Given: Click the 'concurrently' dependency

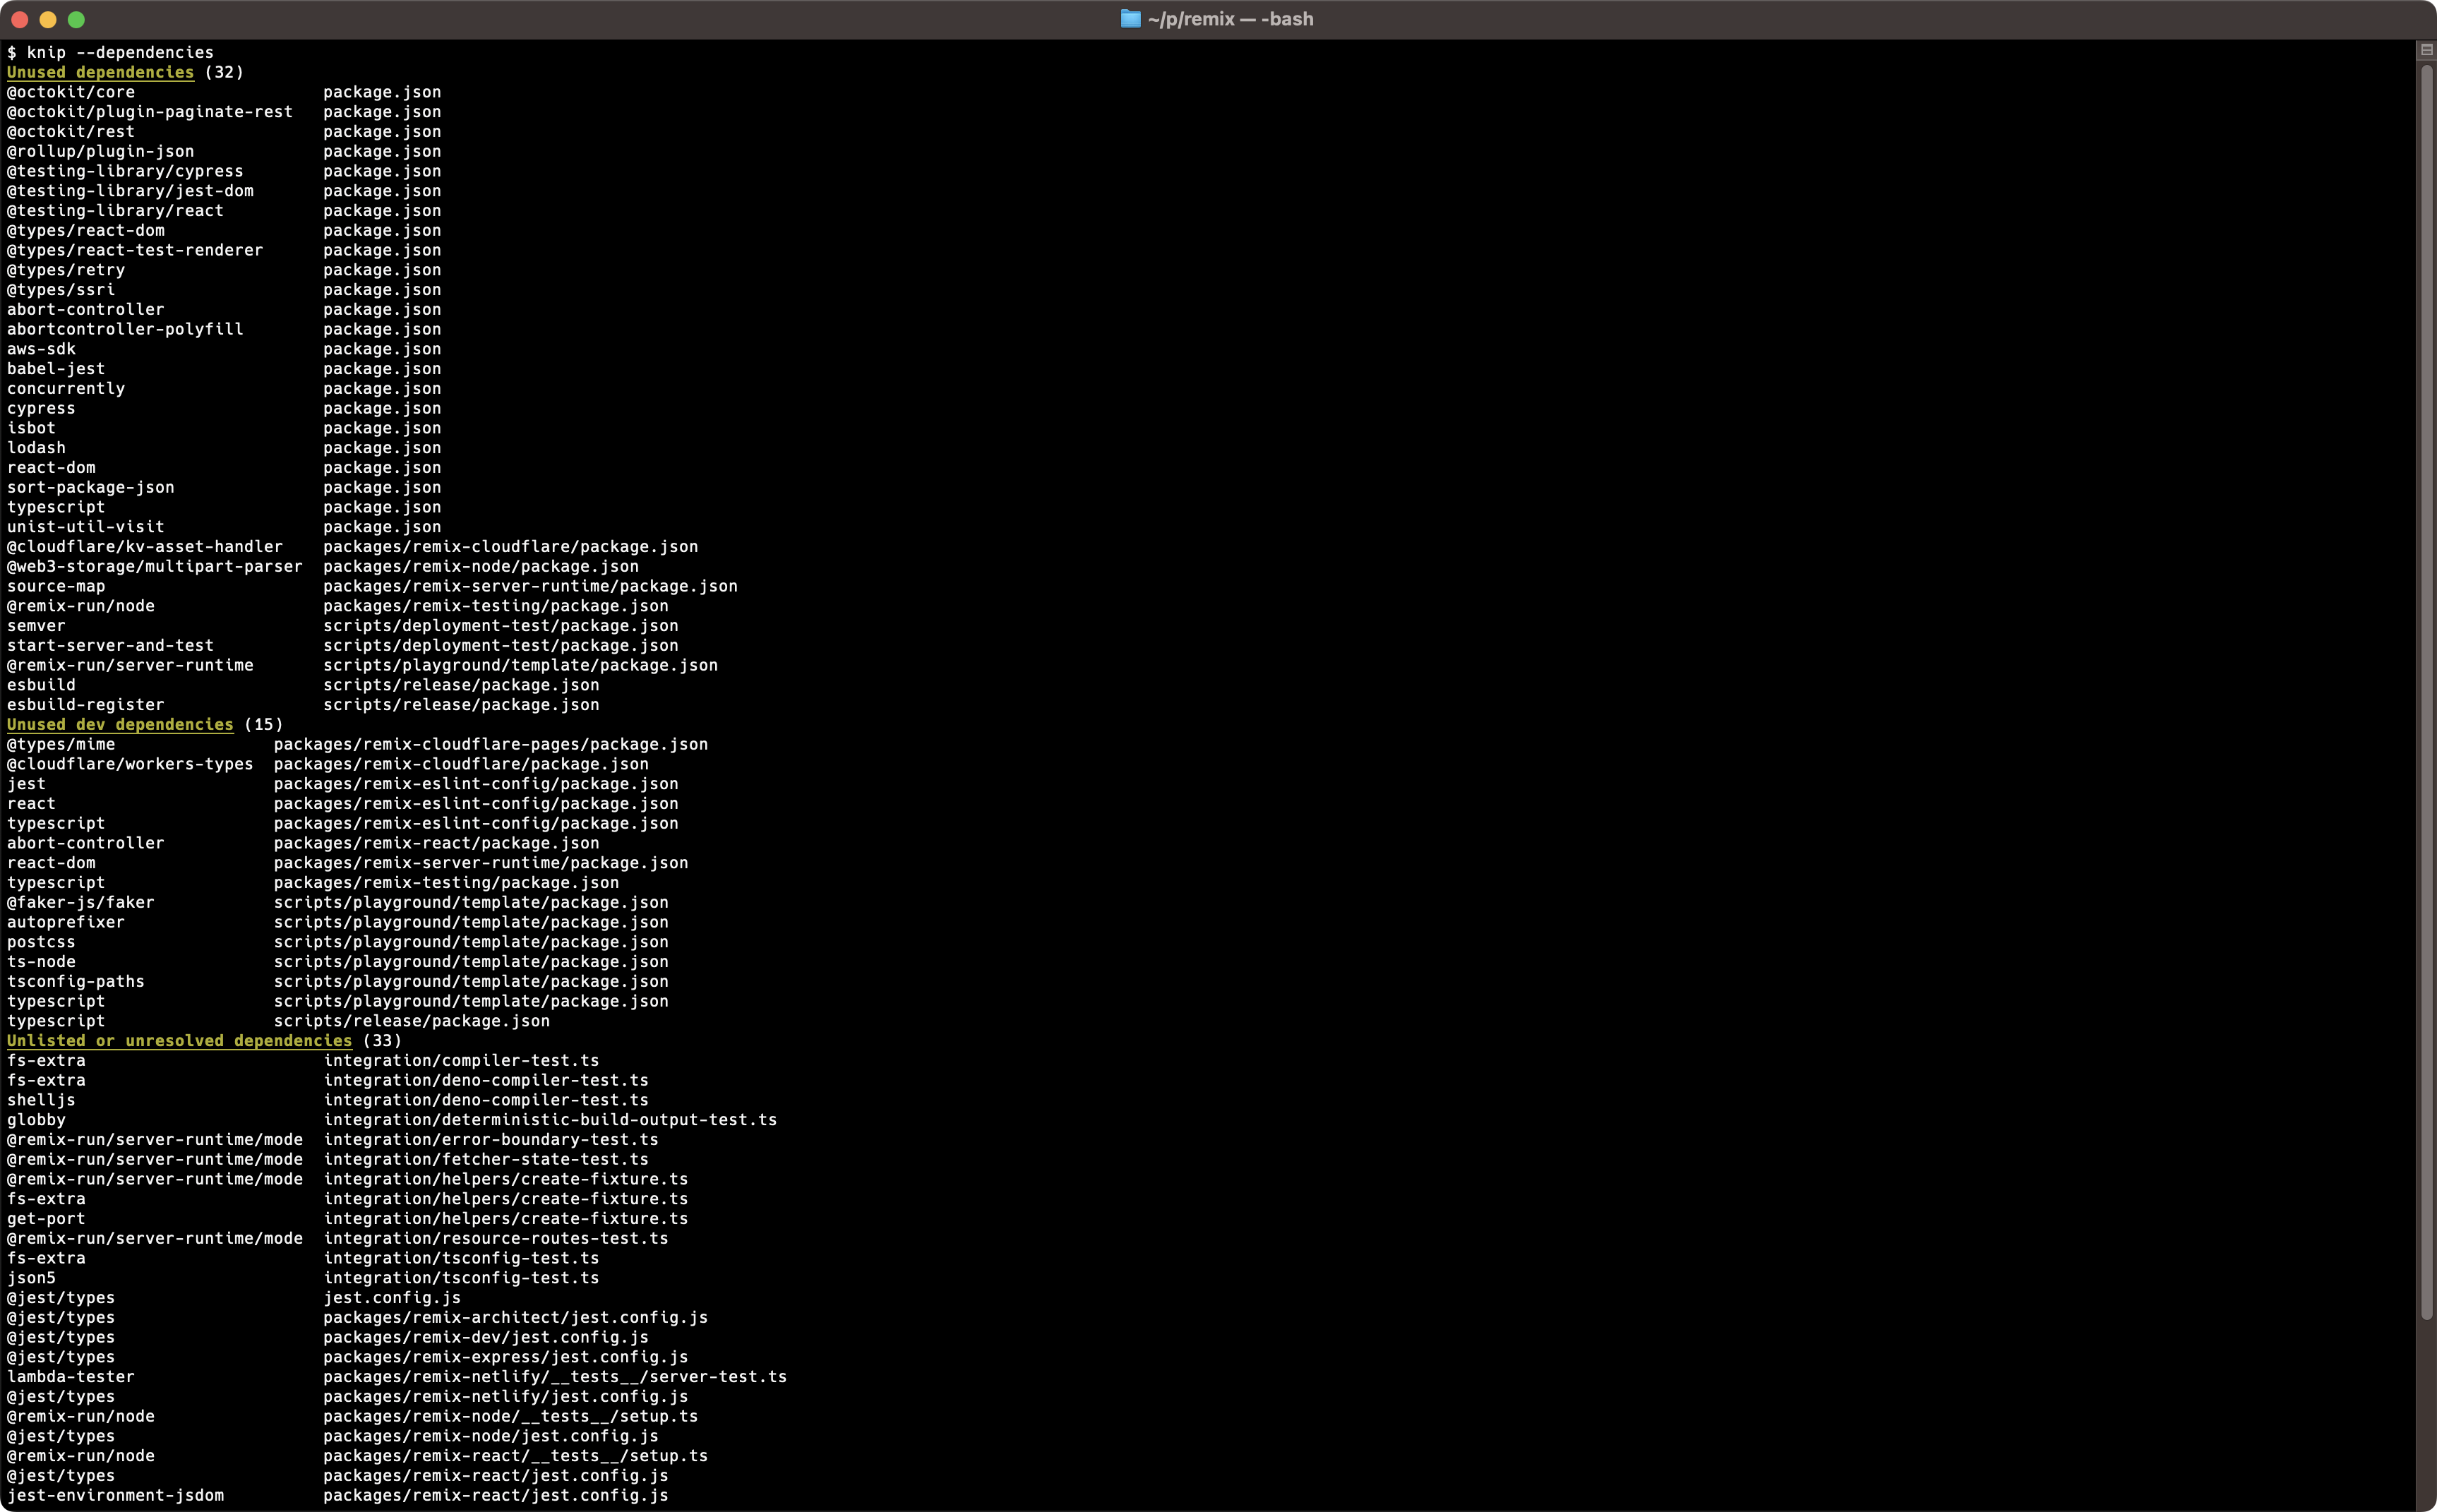Looking at the screenshot, I should point(66,388).
